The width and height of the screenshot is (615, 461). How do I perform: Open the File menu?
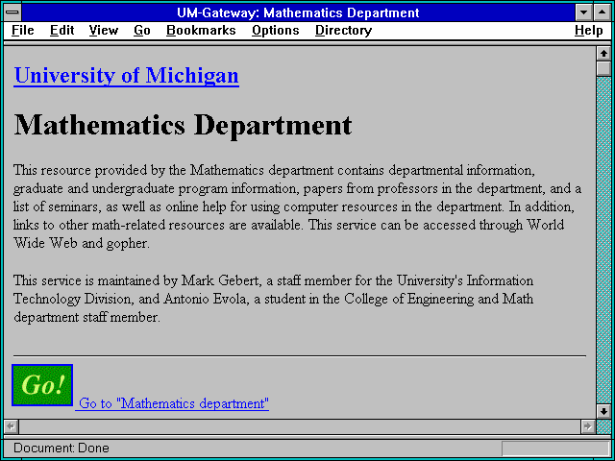(23, 31)
